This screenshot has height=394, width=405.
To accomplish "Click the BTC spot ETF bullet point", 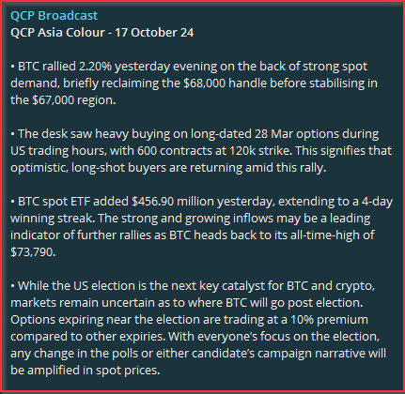I will (x=201, y=227).
